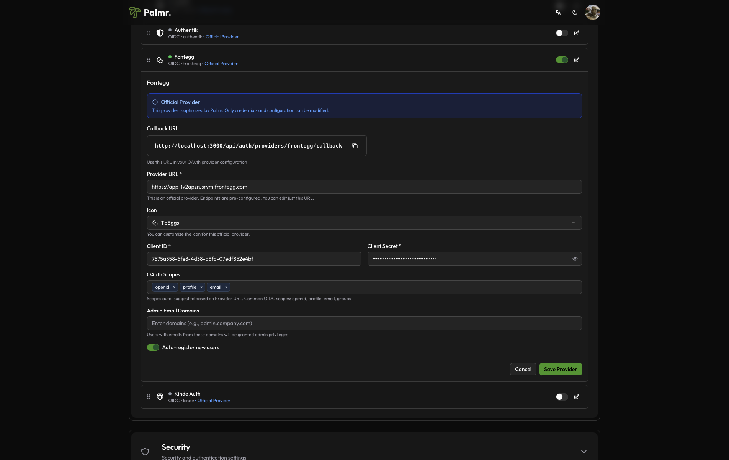Click Official Provider link under Fontegg row
Image resolution: width=729 pixels, height=460 pixels.
click(x=221, y=64)
